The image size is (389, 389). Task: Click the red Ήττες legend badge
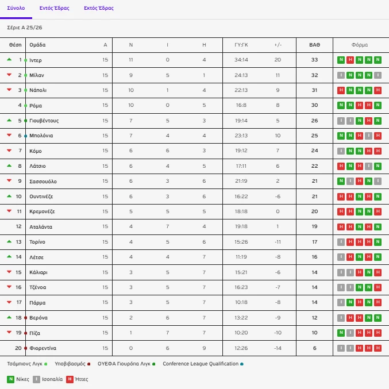70,379
